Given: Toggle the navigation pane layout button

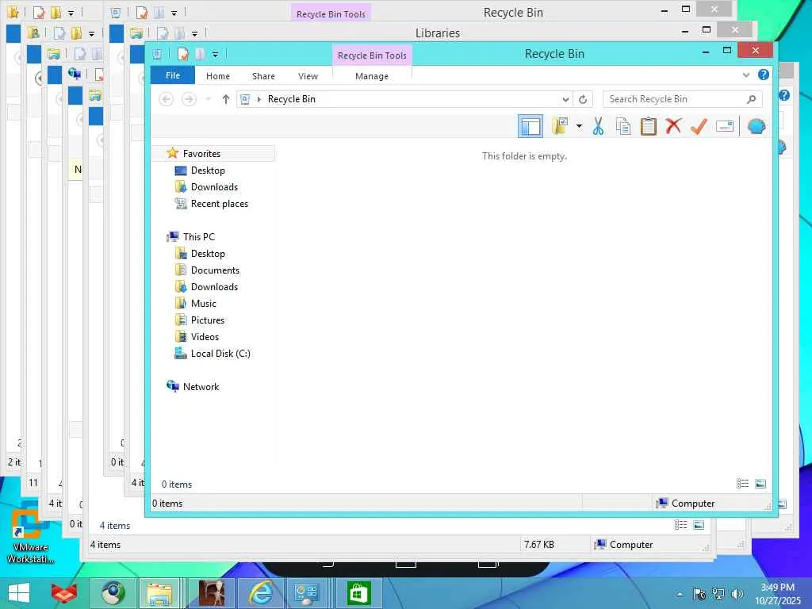Looking at the screenshot, I should pos(530,126).
